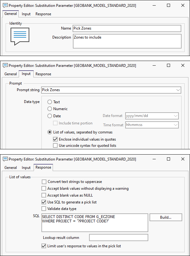
Task: Open the Time format dropdown
Action: (176, 125)
